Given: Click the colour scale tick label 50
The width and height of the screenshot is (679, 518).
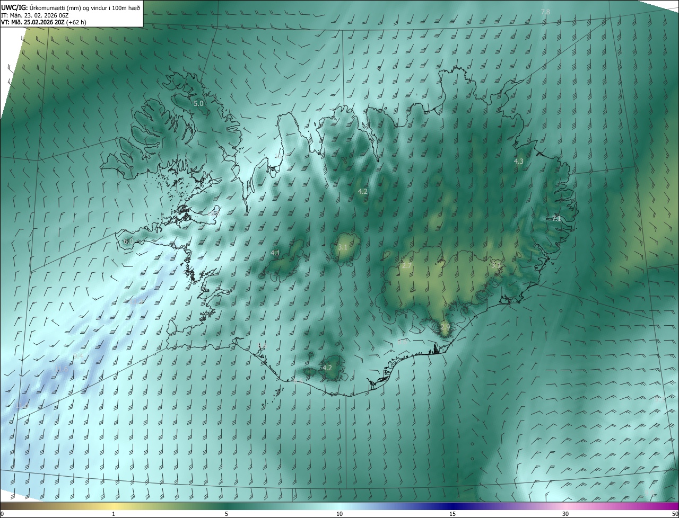Looking at the screenshot, I should click(675, 514).
